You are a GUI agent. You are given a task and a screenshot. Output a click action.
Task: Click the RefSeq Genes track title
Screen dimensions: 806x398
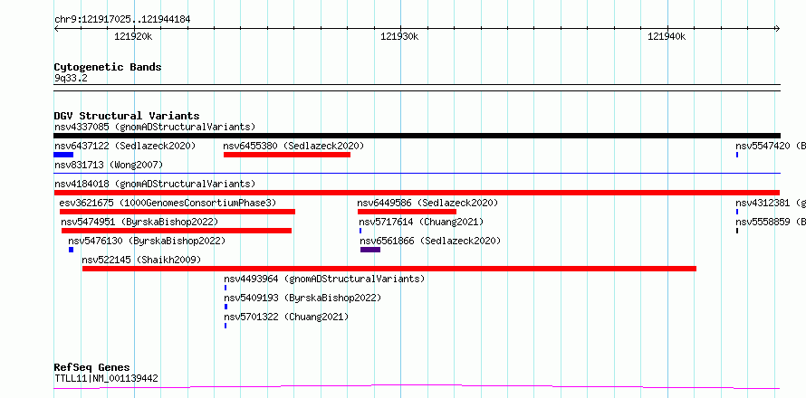click(x=91, y=367)
